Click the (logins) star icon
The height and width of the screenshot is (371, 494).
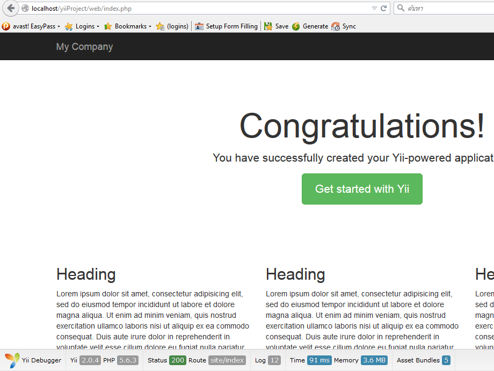[160, 26]
